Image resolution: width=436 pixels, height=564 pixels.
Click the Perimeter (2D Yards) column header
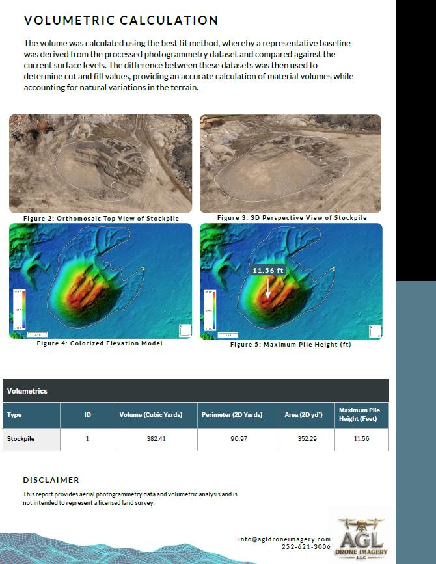click(x=239, y=415)
